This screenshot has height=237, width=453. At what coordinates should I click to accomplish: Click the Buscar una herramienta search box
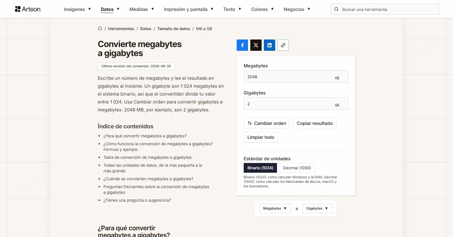click(x=385, y=9)
